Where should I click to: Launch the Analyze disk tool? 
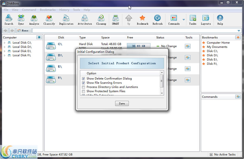(34, 20)
